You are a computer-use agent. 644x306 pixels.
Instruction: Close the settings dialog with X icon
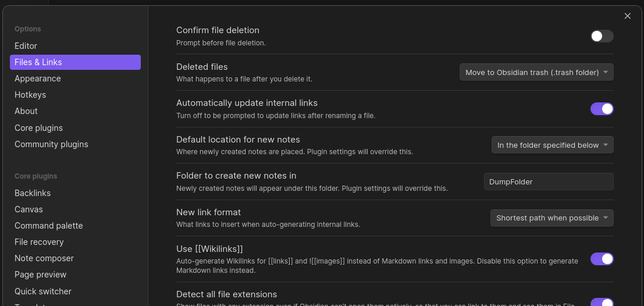click(x=627, y=16)
